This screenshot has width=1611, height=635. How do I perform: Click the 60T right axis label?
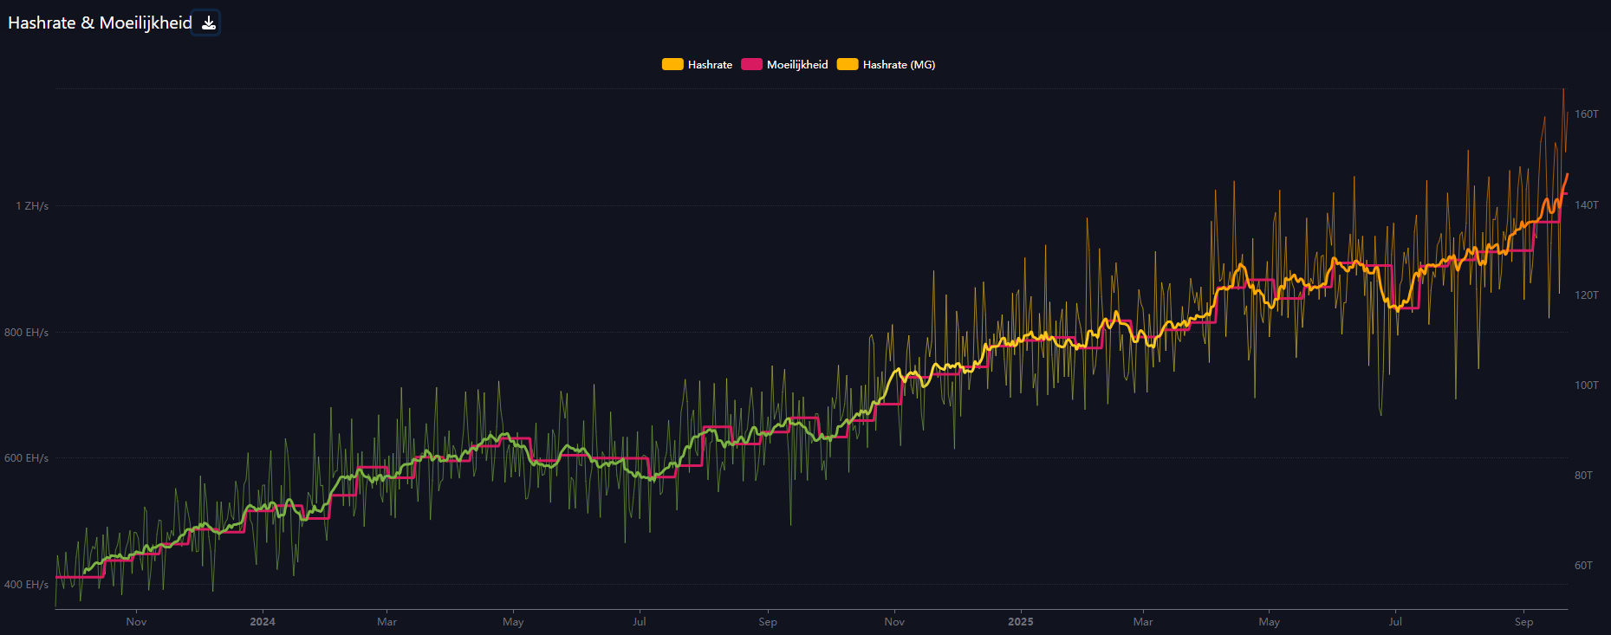point(1583,566)
